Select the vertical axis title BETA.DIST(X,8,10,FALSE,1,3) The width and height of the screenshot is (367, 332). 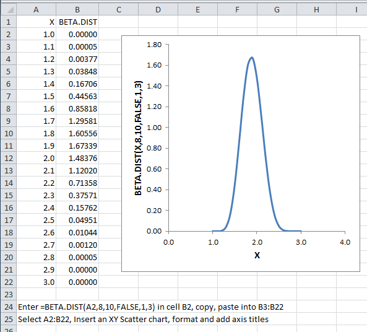click(138, 138)
